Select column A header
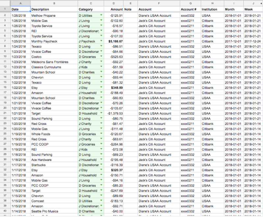Viewport: 263px width, 217px height. point(20,3)
